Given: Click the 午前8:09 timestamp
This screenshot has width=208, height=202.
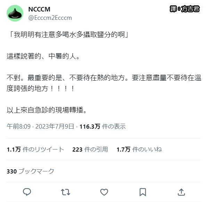Looking at the screenshot, I should coord(18,126).
